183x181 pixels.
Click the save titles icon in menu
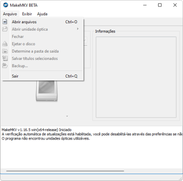pos(5,58)
